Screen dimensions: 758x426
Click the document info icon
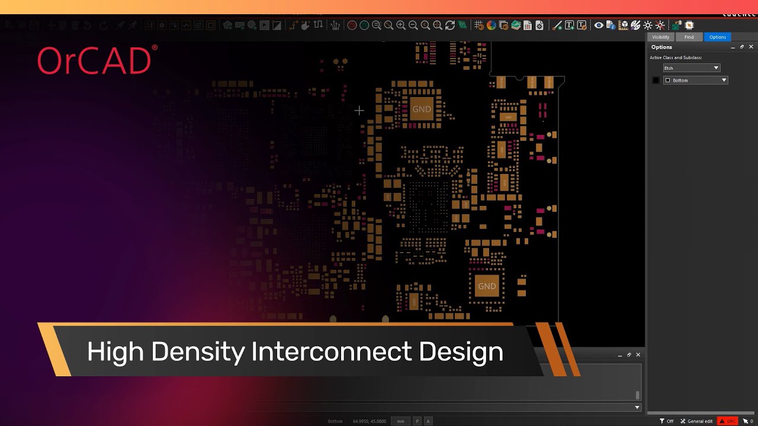tap(611, 25)
